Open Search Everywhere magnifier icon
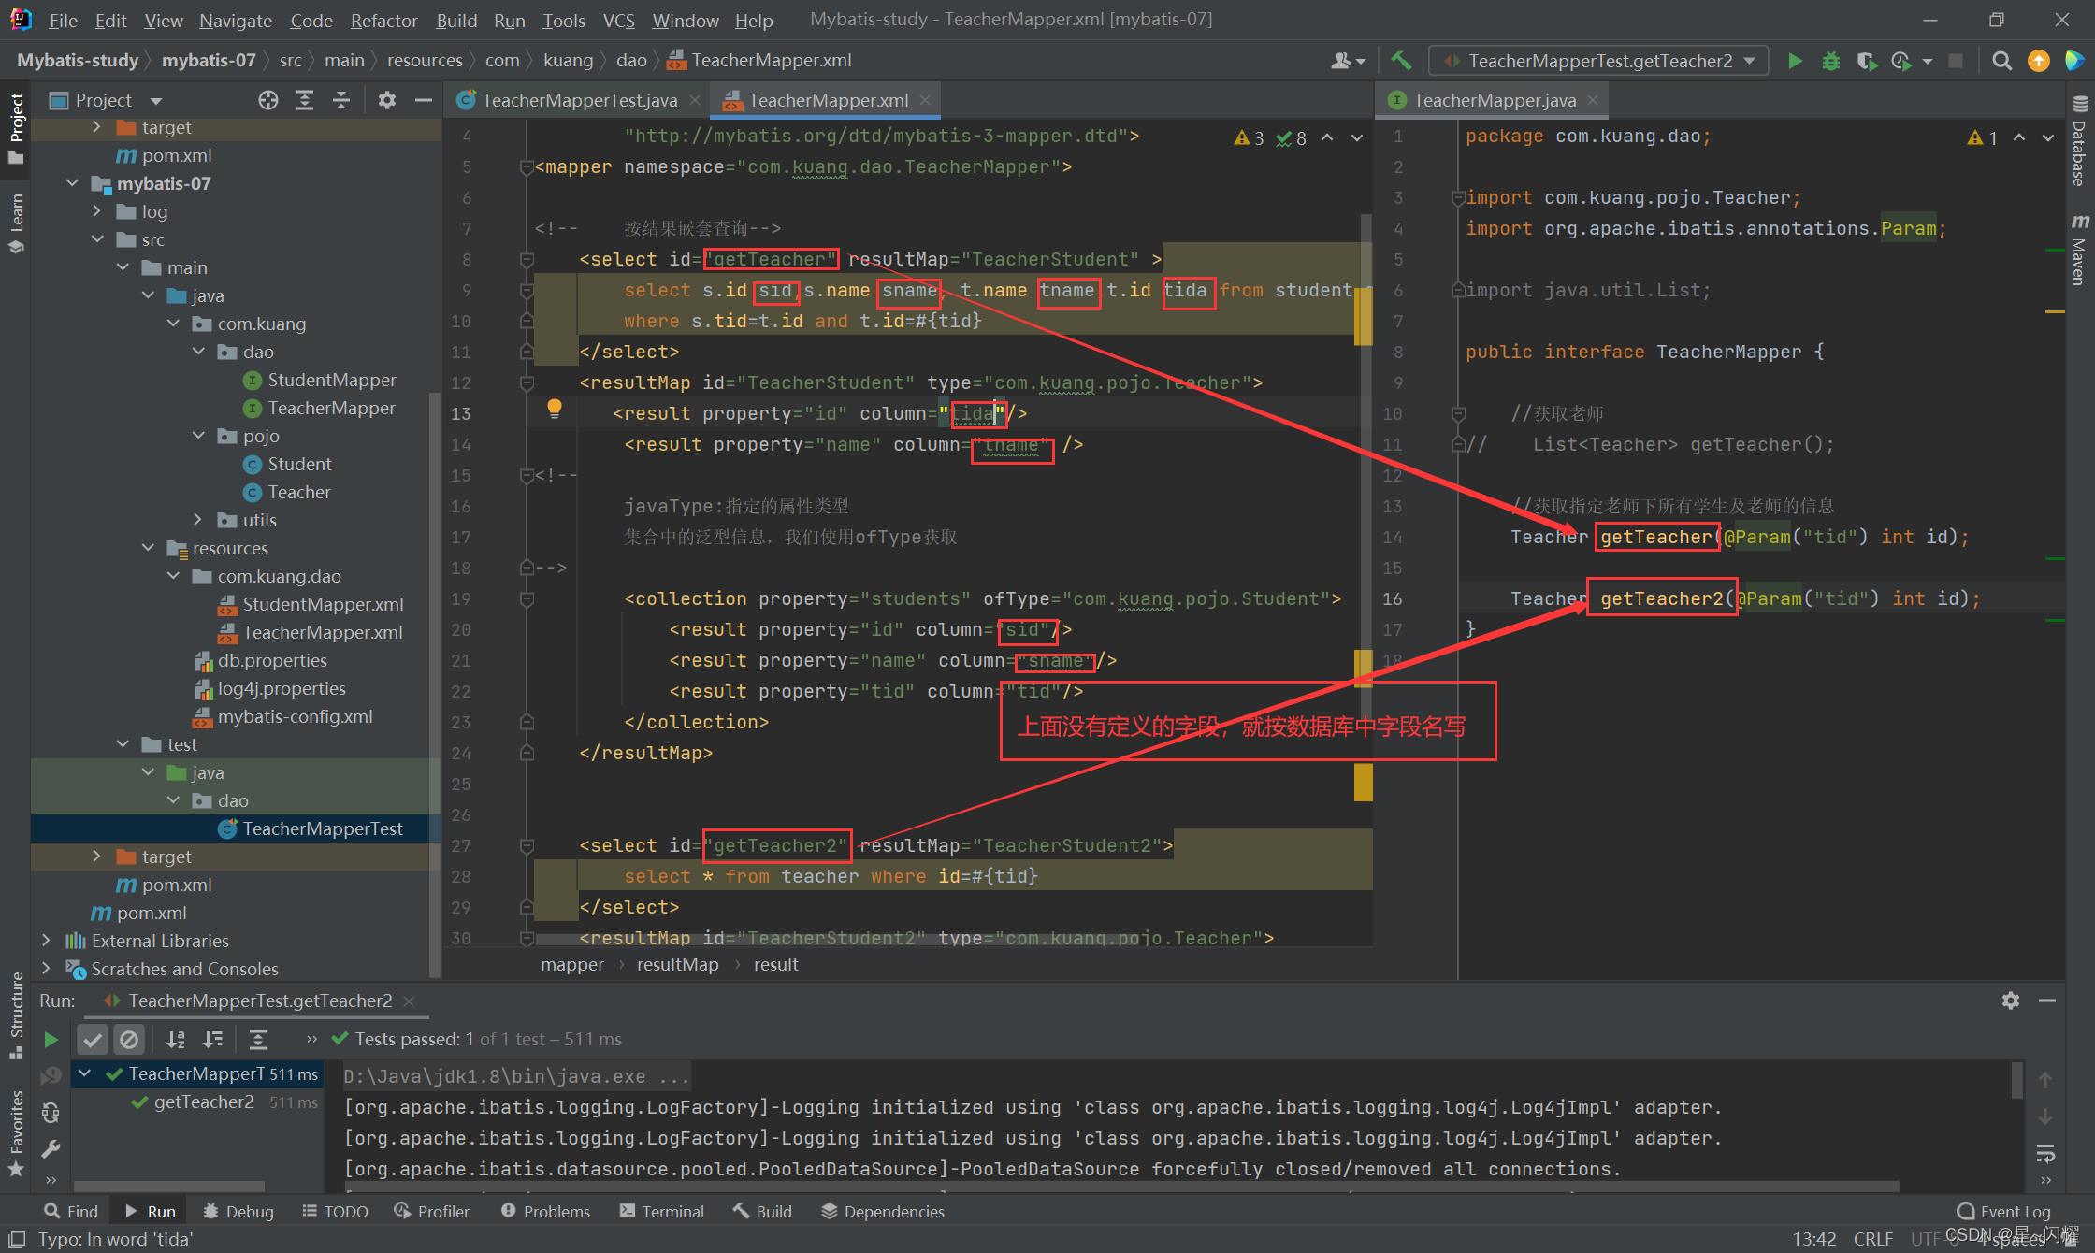Screen dimensions: 2095x1253 pyautogui.click(x=2001, y=61)
